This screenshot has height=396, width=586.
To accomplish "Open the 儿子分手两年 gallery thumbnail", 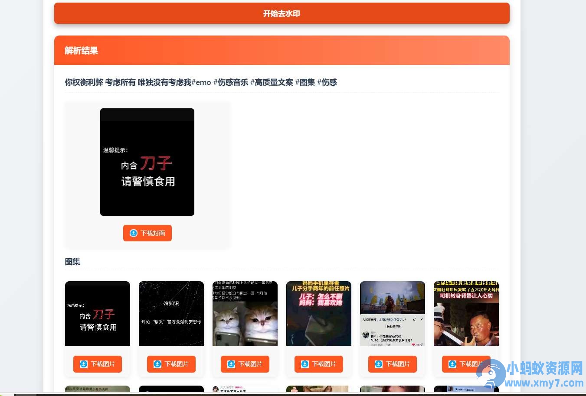I will coord(319,314).
